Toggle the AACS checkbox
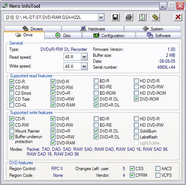Viewport: 186px width, 185px height. pos(158,168)
